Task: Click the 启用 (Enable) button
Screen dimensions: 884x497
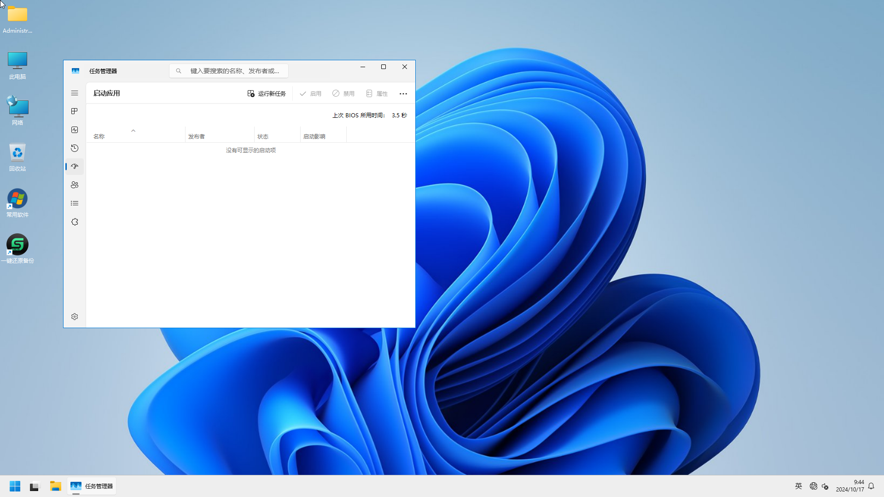Action: point(311,93)
